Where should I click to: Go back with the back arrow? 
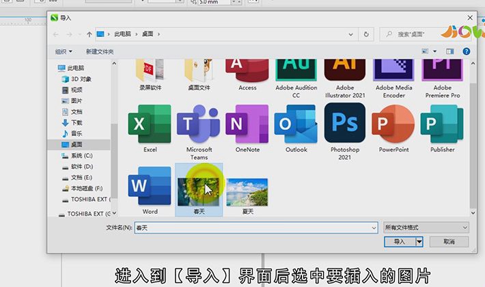coord(56,34)
